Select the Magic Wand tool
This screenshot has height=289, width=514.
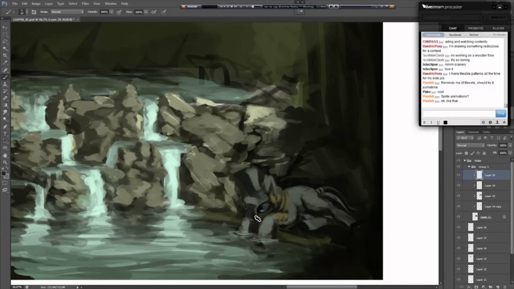(x=5, y=48)
